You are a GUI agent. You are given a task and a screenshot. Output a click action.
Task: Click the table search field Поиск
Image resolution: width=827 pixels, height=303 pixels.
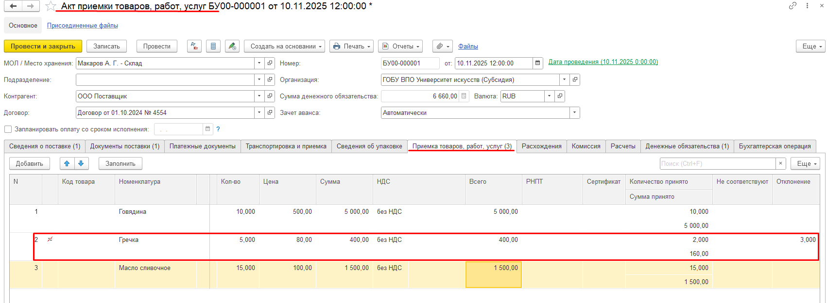point(717,164)
